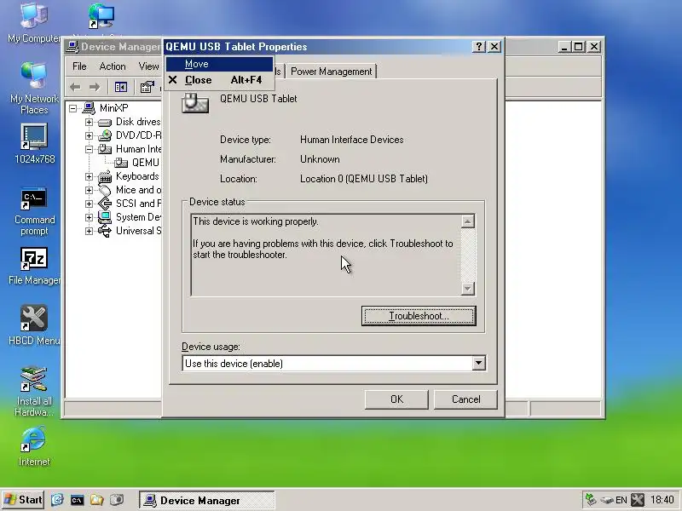Click the Properties toolbar icon in Device Manager
This screenshot has width=682, height=511.
click(x=147, y=88)
